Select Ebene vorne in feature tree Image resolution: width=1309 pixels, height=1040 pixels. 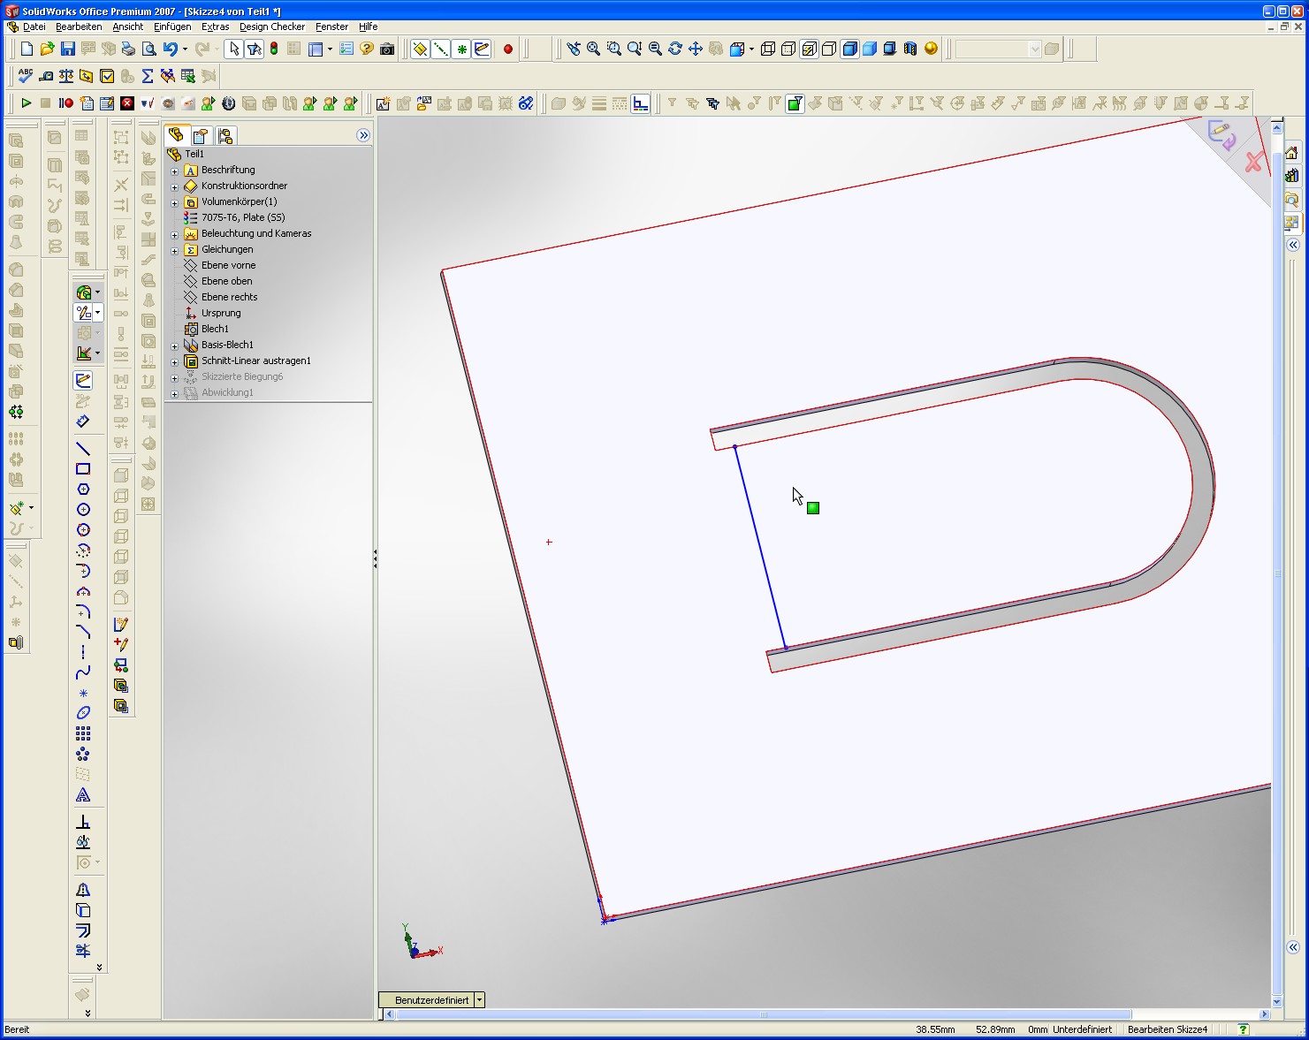click(228, 265)
